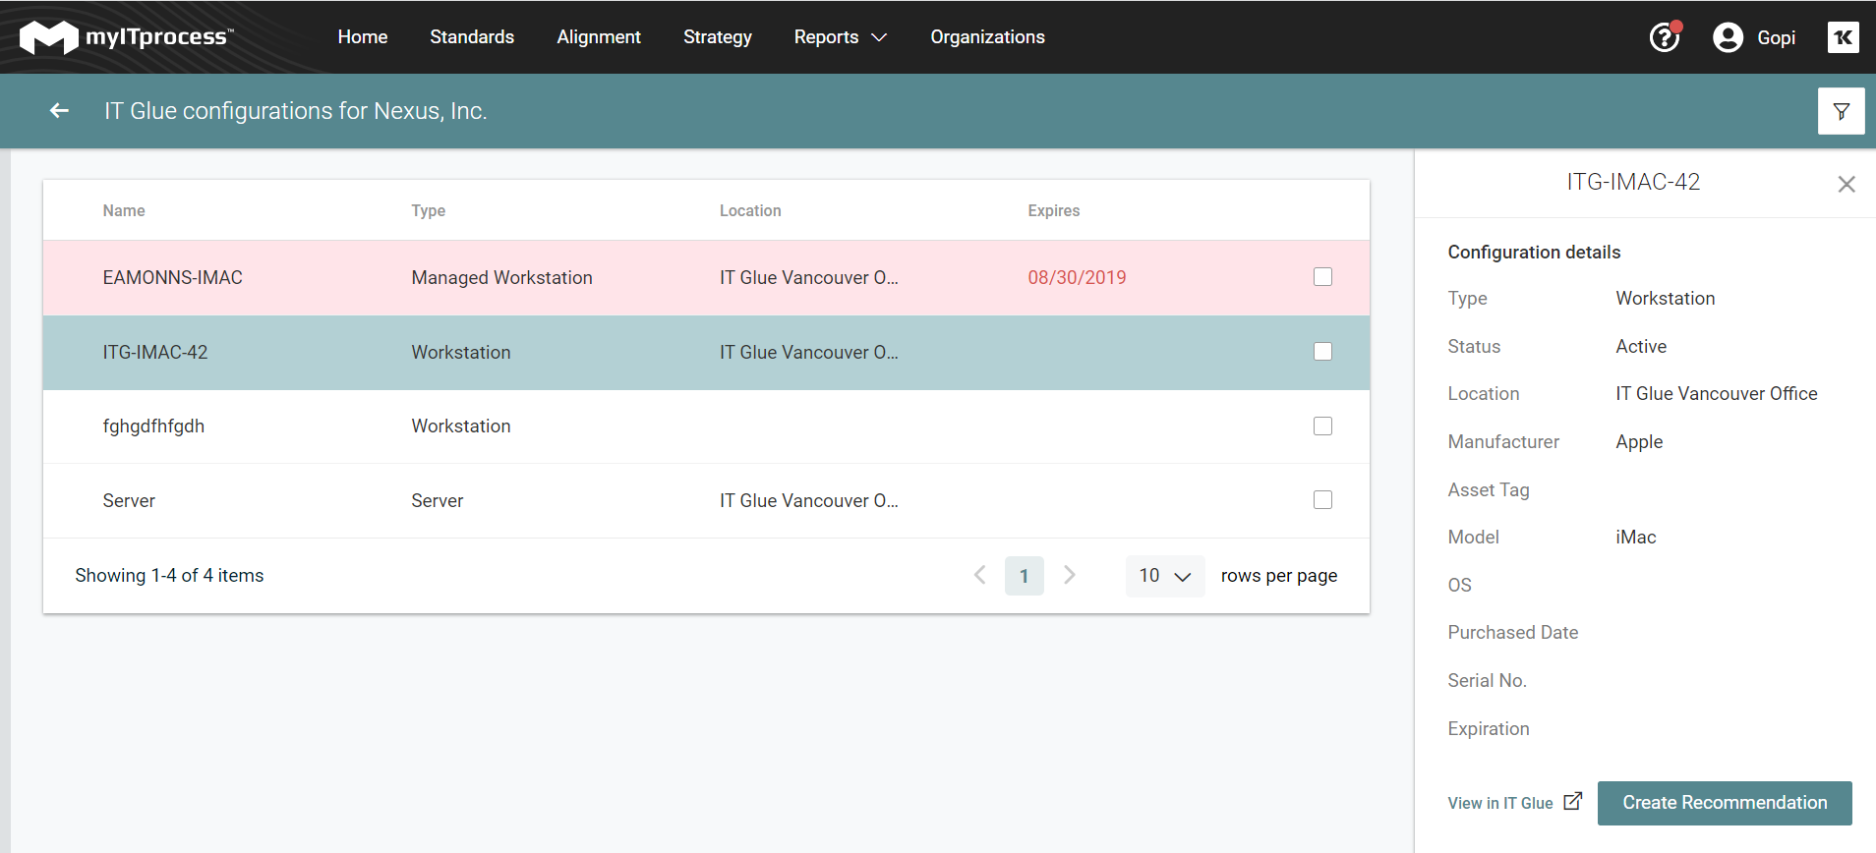Click the Showing 1-4 of 4 items text
The height and width of the screenshot is (853, 1876).
[169, 576]
